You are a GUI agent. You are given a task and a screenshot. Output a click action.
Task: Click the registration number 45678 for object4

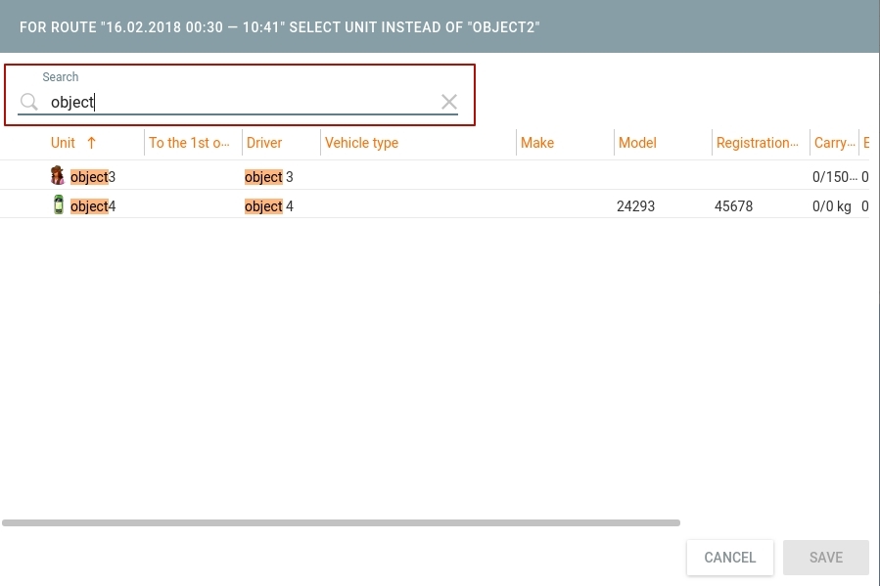click(733, 206)
